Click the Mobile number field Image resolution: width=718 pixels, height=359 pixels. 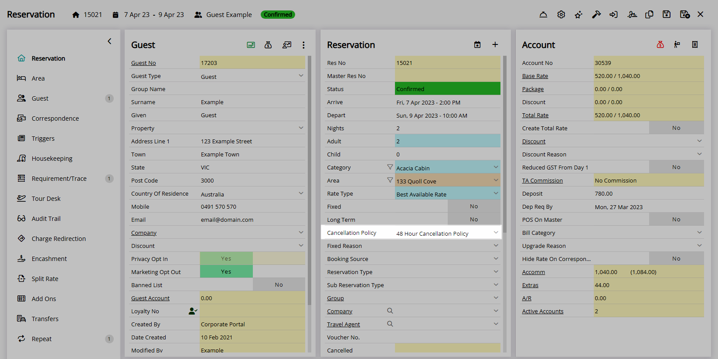pos(252,207)
